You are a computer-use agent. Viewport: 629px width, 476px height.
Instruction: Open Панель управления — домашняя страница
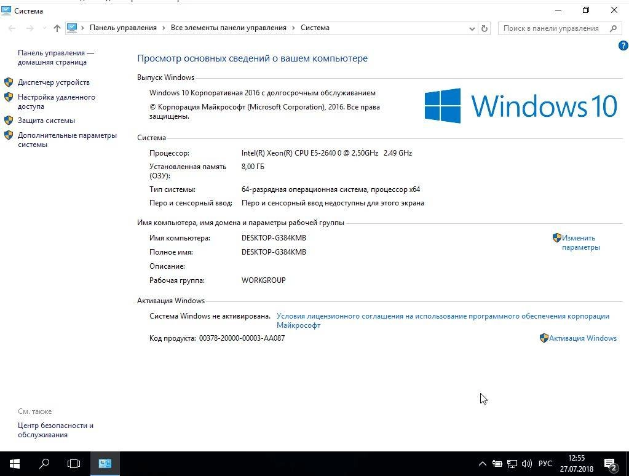click(x=56, y=57)
